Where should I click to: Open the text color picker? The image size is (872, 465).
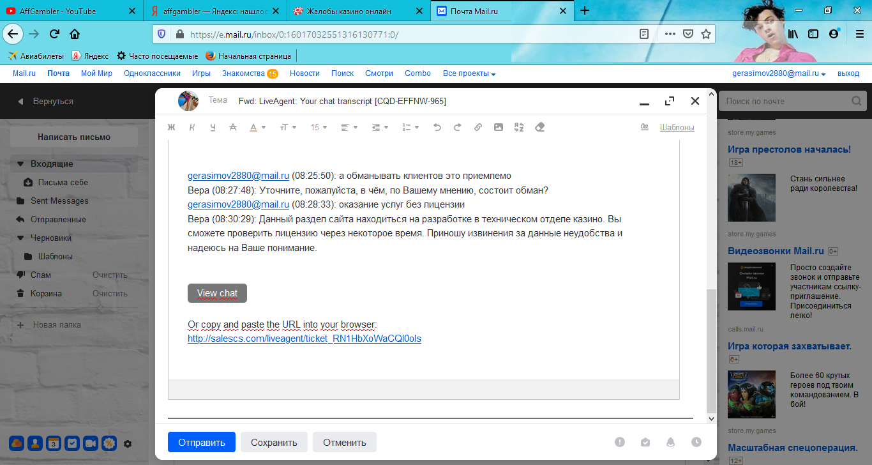click(257, 127)
